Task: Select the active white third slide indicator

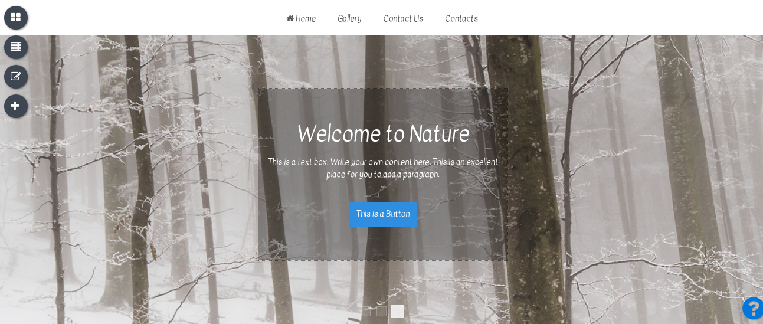Action: [x=397, y=311]
